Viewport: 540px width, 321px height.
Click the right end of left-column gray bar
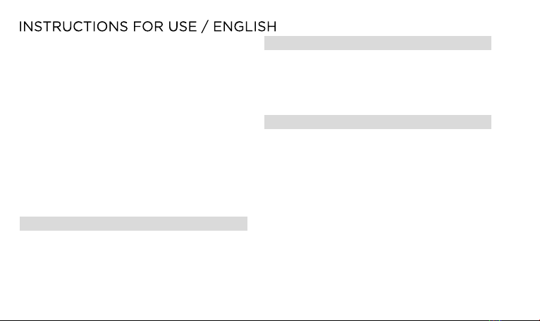tap(245, 224)
